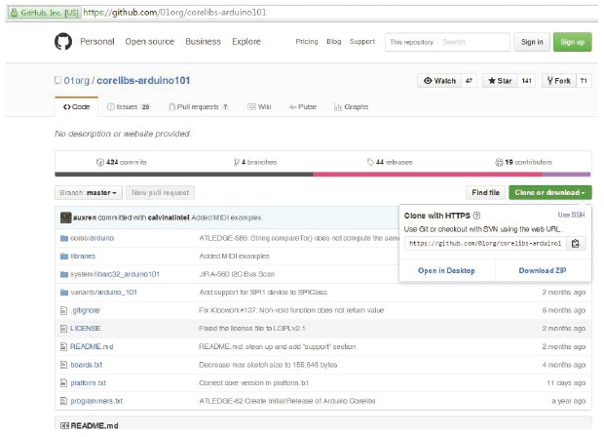604x437 pixels.
Task: Click the Clone with HTTPS help icon
Action: tap(476, 216)
